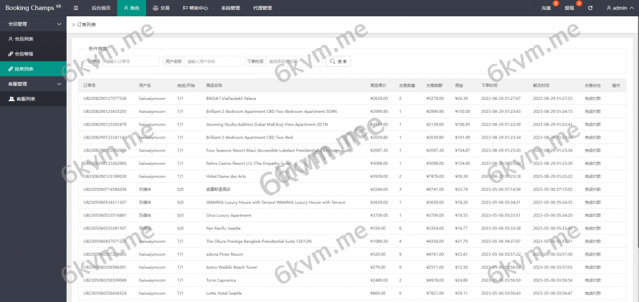Click the person icon next to 会员列表
Viewport: 639px width, 302px height.
10,39
